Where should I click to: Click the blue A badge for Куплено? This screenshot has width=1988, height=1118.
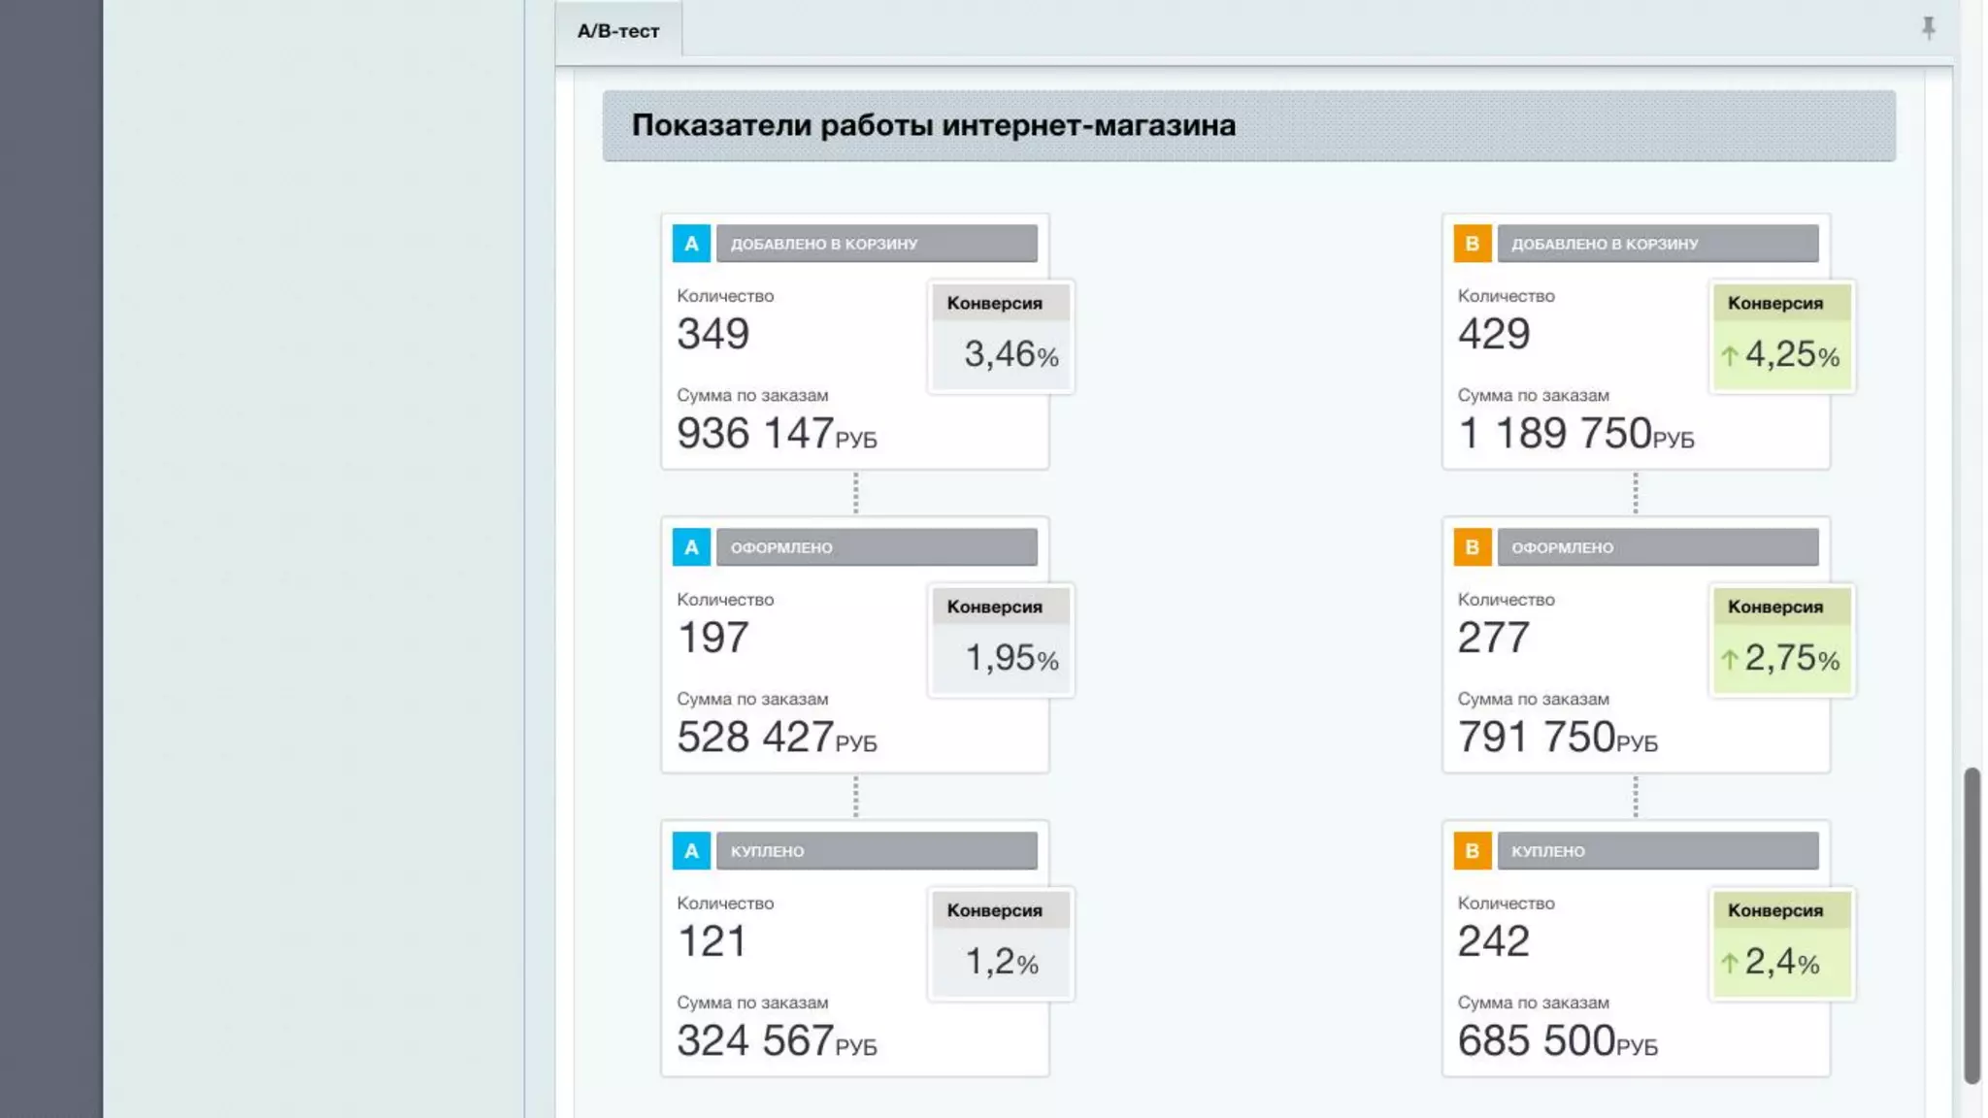[x=691, y=851]
